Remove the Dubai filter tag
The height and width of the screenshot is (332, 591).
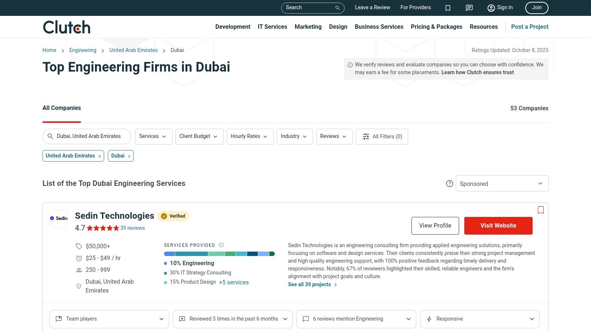129,156
